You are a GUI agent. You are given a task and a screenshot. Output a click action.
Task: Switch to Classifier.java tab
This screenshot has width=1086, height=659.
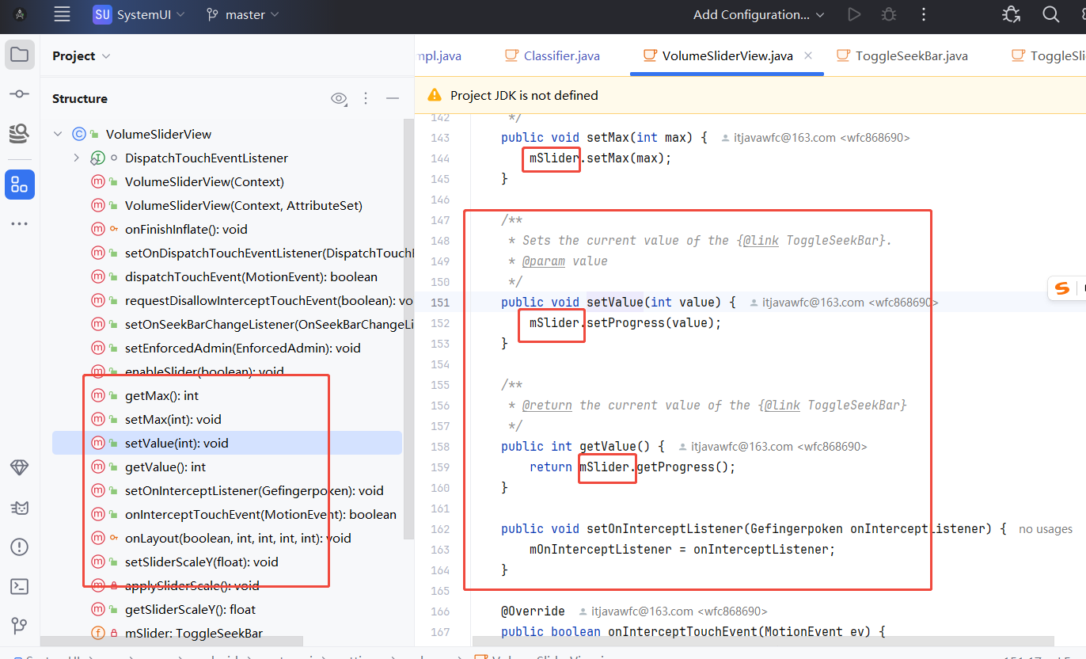(552, 55)
